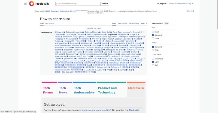Select the Small text size option
Viewport: 218px width, 113px height.
(153, 32)
